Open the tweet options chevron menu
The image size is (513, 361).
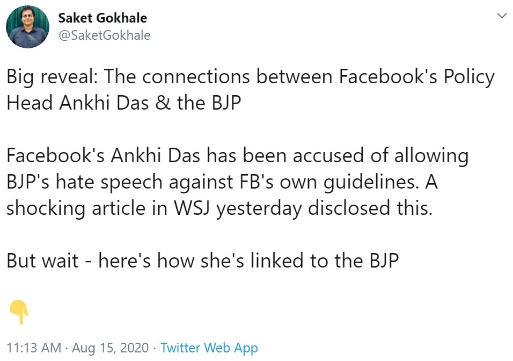coord(502,16)
